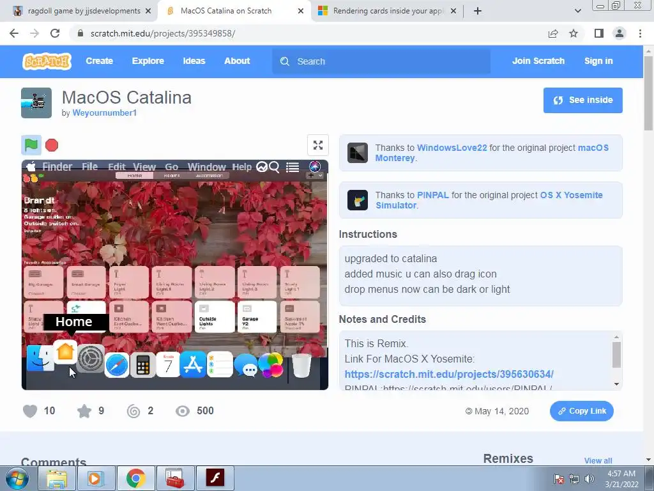Click the Scratch search field
Image resolution: width=654 pixels, height=491 pixels.
pyautogui.click(x=381, y=61)
